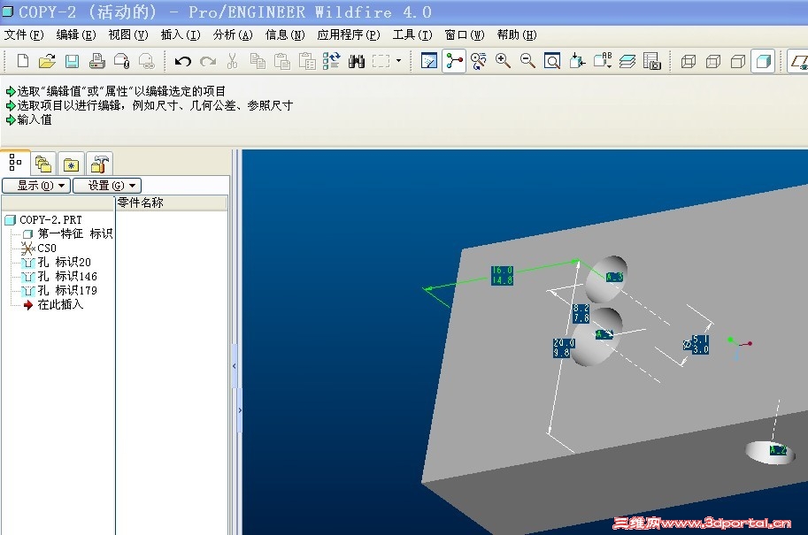Viewport: 808px width, 535px height.
Task: Toggle datum planes display icon
Action: point(798,61)
